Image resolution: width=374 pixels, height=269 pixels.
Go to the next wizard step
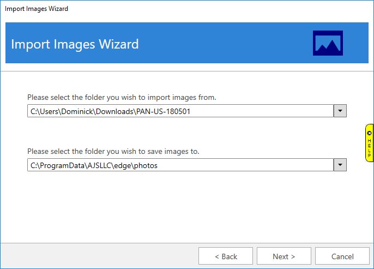[x=283, y=256]
